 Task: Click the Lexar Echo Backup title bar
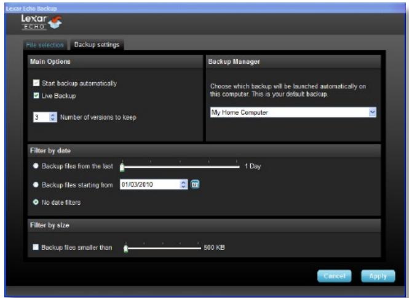point(205,9)
